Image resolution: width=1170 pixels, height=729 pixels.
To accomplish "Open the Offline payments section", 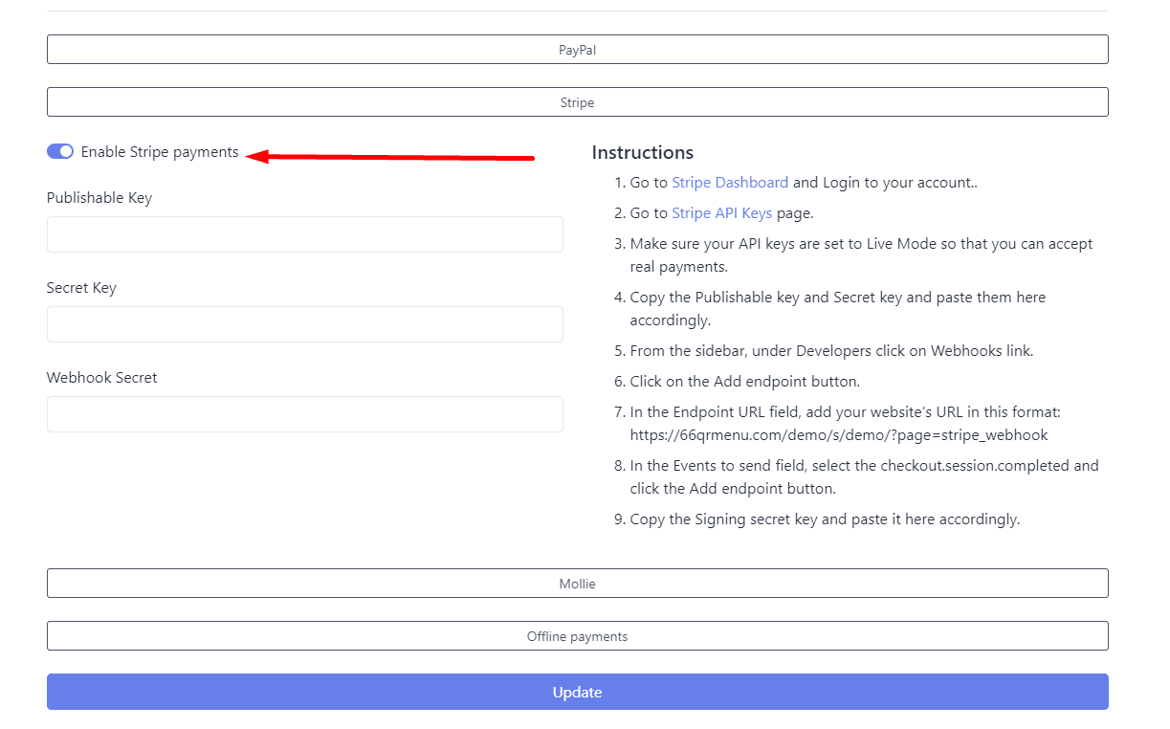I will [577, 636].
